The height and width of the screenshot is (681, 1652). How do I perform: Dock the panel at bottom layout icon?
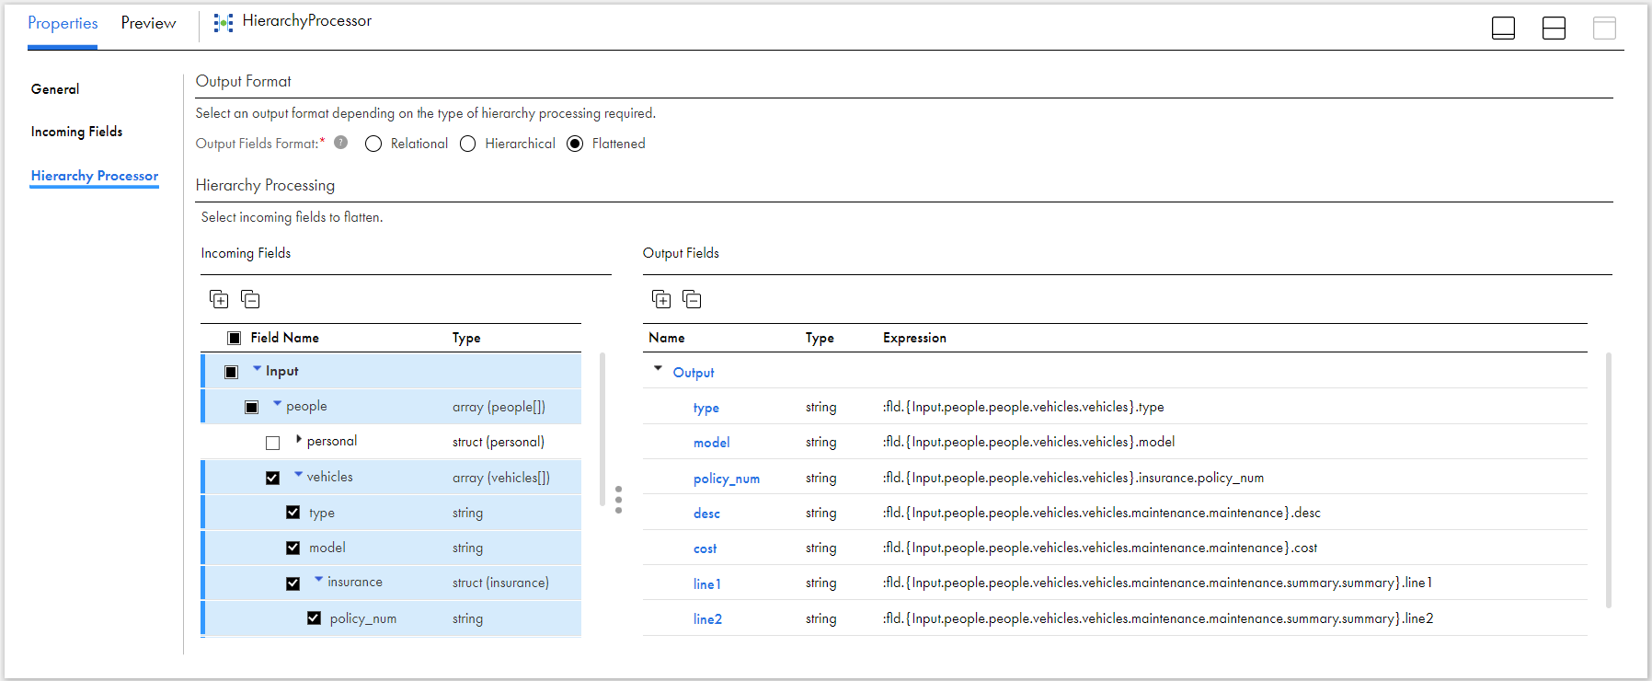[x=1503, y=29]
